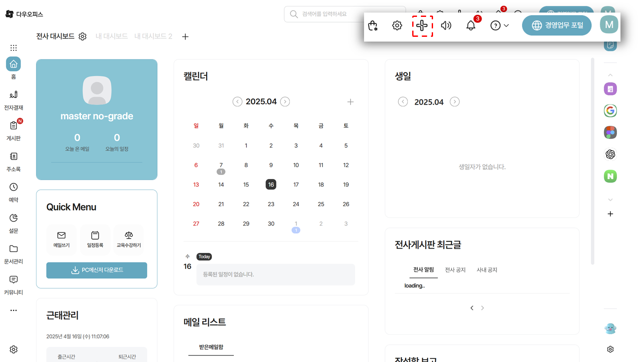Open 전자결재 from the left sidebar
The height and width of the screenshot is (362, 640).
point(13,100)
